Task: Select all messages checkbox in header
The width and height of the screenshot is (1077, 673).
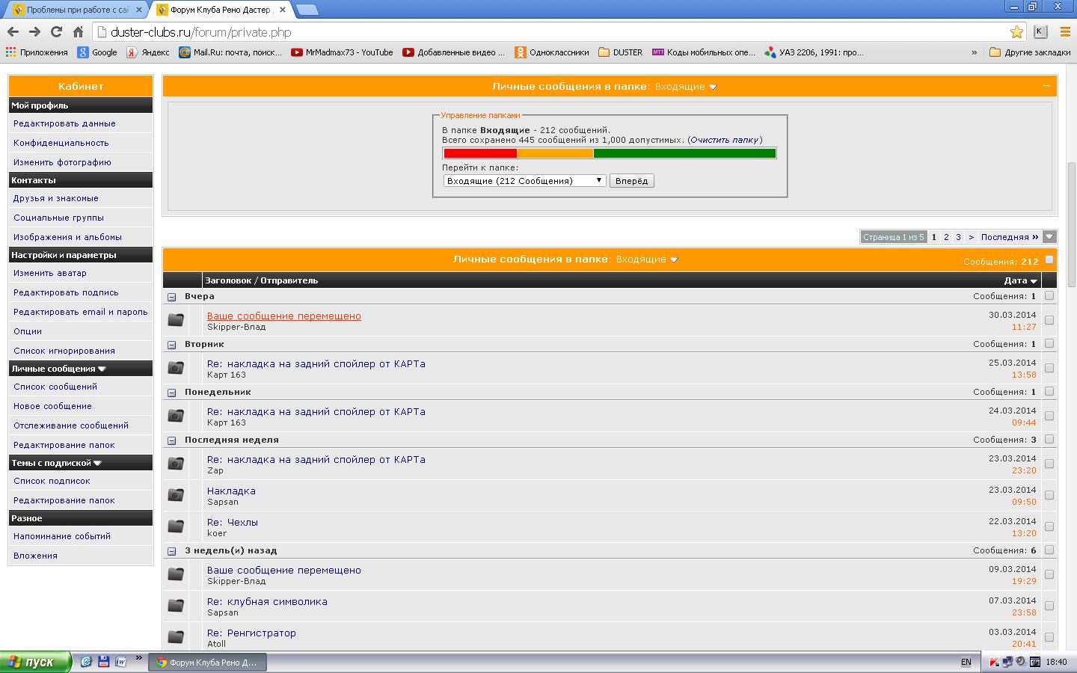Action: tap(1049, 259)
